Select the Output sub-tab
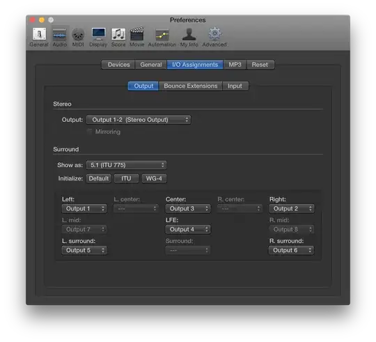The height and width of the screenshot is (342, 376). [143, 86]
